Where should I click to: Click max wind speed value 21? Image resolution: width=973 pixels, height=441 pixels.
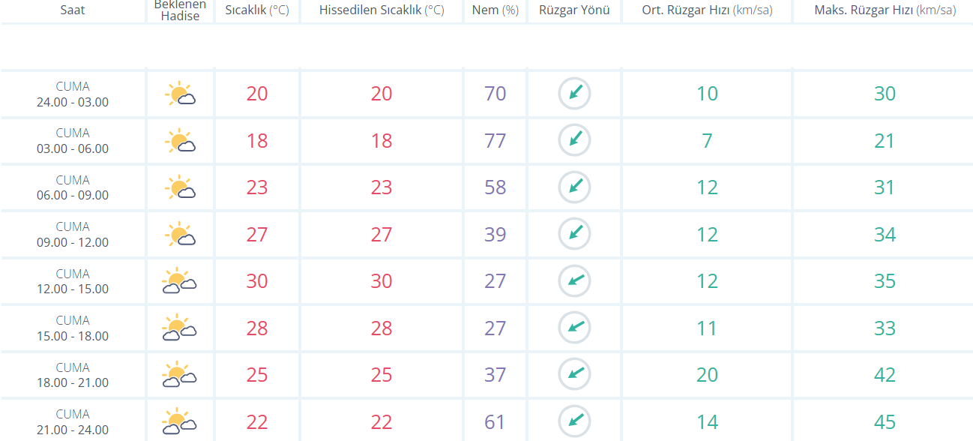pos(885,140)
